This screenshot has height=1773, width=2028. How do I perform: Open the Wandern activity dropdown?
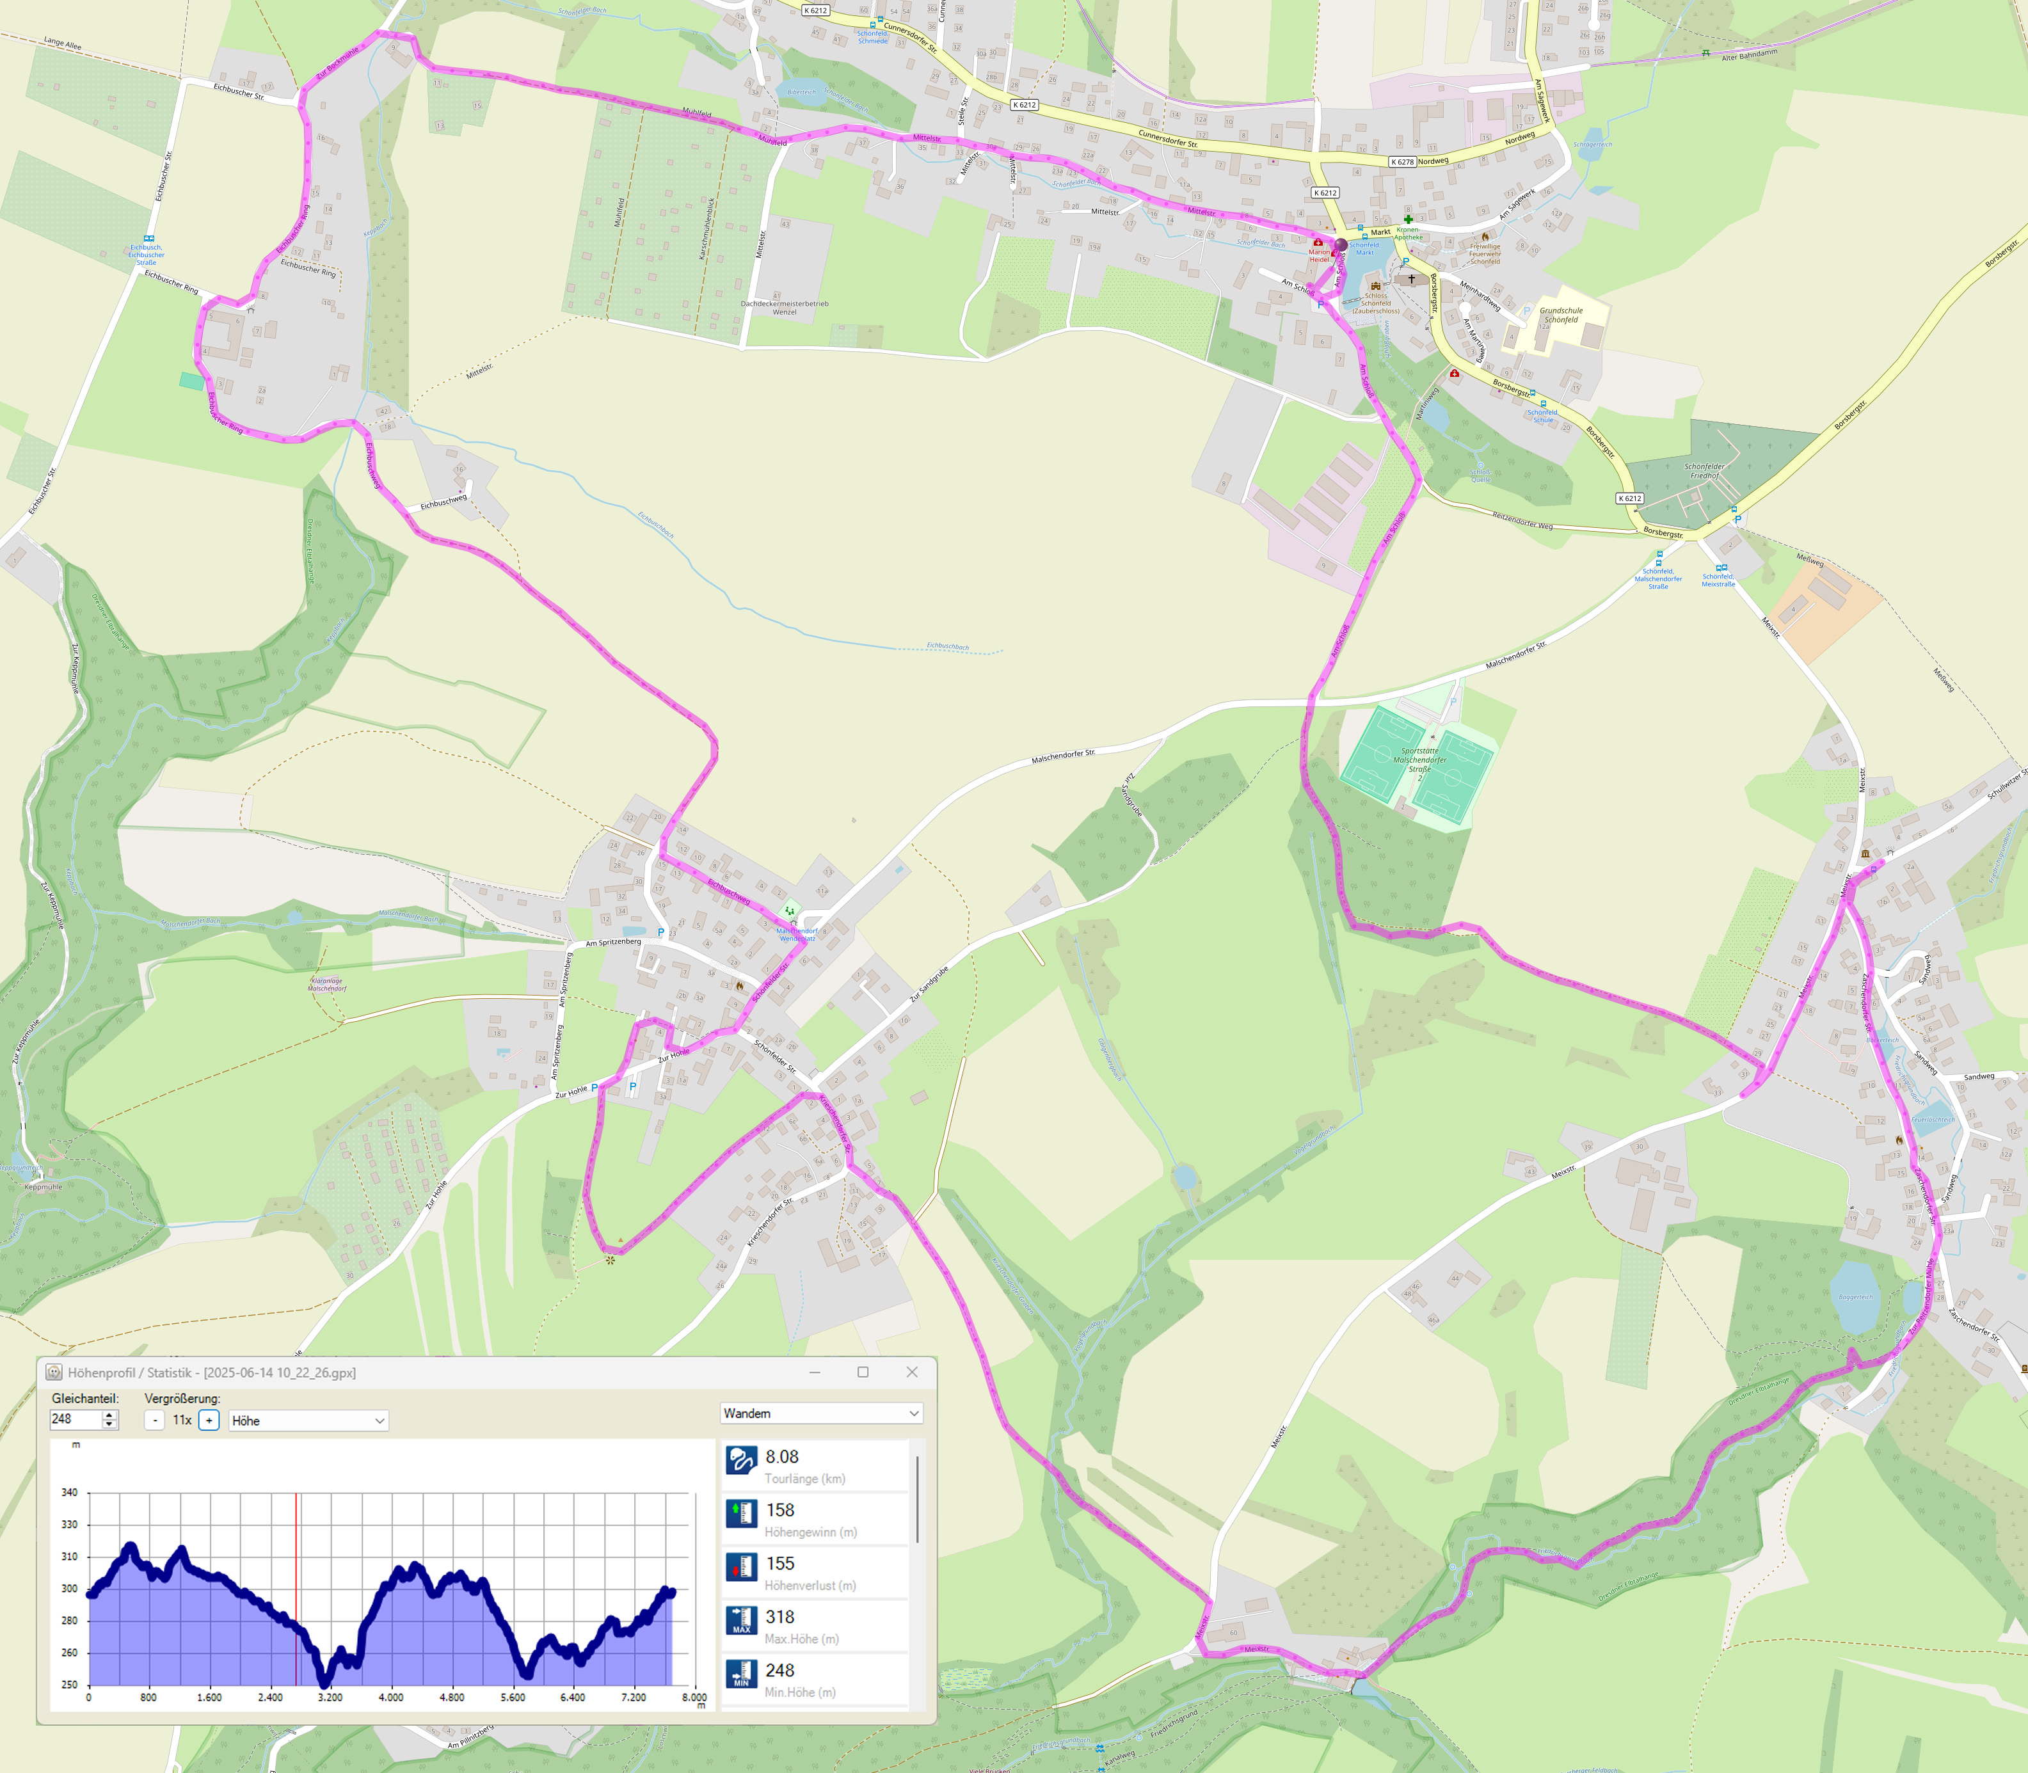(x=822, y=1413)
